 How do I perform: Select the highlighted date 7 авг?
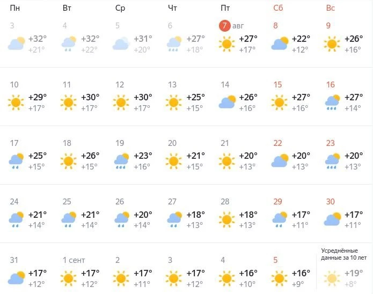[231, 26]
